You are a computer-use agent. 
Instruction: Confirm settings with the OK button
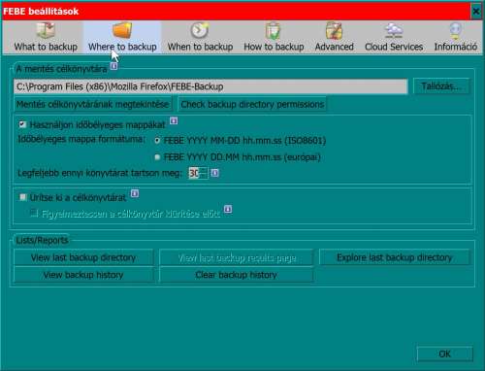tap(444, 354)
